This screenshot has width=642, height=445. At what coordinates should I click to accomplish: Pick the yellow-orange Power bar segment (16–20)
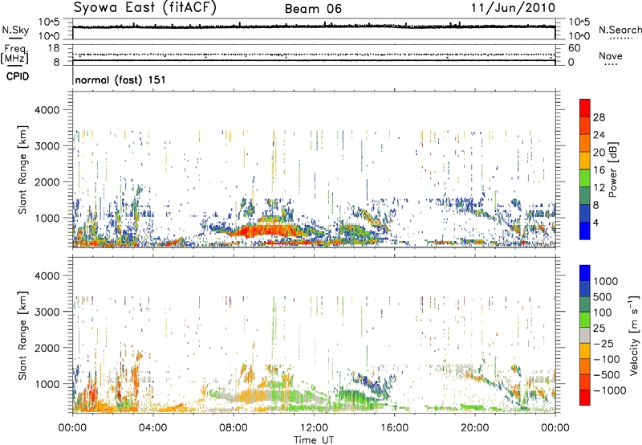[585, 161]
